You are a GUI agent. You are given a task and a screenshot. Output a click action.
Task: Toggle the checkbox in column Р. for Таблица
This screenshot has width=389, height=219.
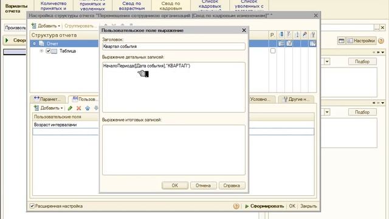point(273,51)
